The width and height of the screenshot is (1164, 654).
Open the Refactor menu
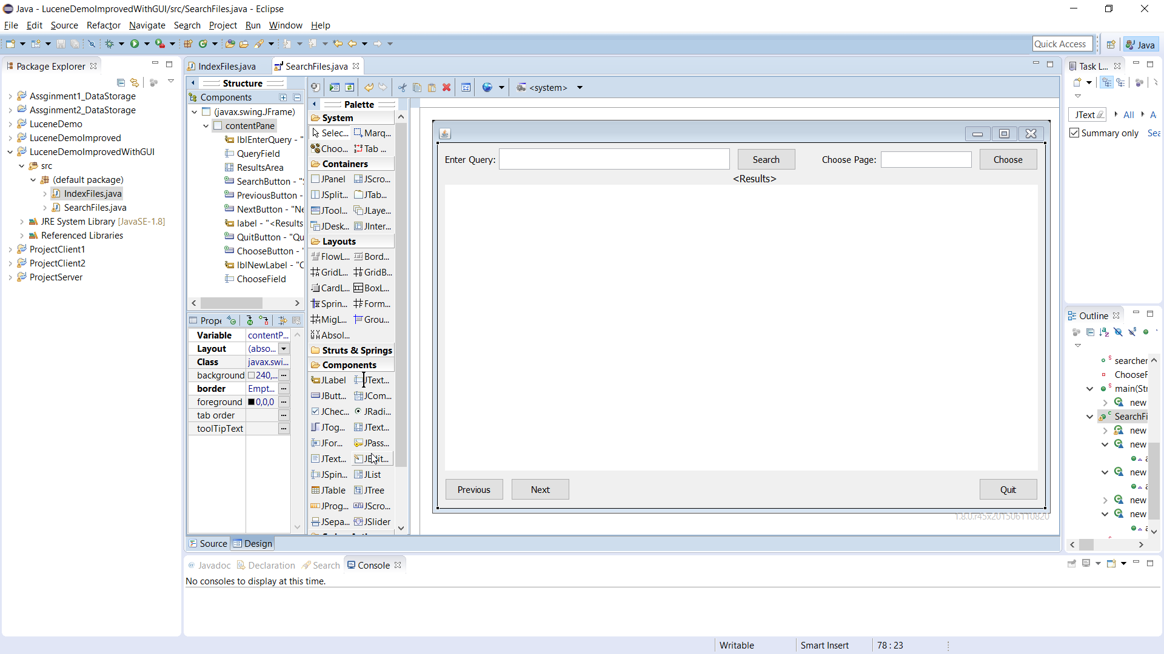coord(104,25)
